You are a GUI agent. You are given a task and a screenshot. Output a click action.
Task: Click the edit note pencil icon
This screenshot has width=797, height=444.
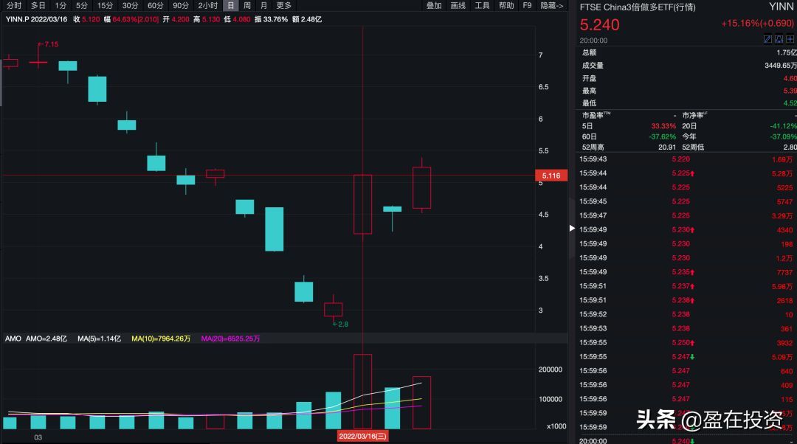[x=767, y=39]
